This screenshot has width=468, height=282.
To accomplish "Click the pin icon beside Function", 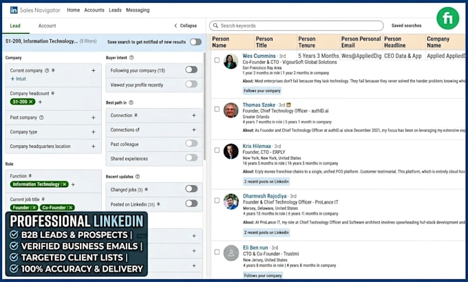I will [x=30, y=176].
